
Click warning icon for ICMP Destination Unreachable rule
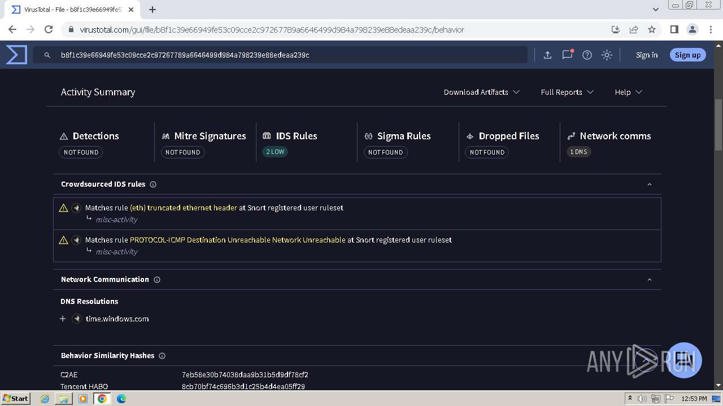click(64, 240)
